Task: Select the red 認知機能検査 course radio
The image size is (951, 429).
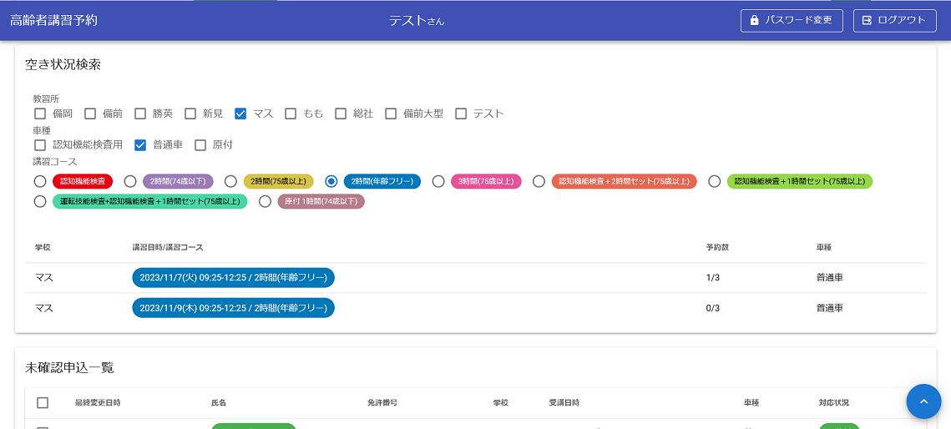Action: [40, 181]
